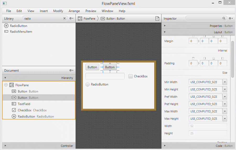Viewport: 236px width, 150px height.
Task: Click the first Button on the canvas
Action: (x=92, y=67)
